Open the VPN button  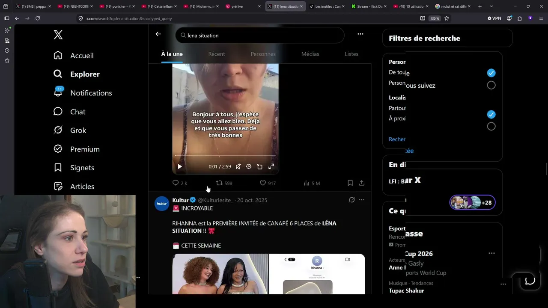(x=494, y=18)
